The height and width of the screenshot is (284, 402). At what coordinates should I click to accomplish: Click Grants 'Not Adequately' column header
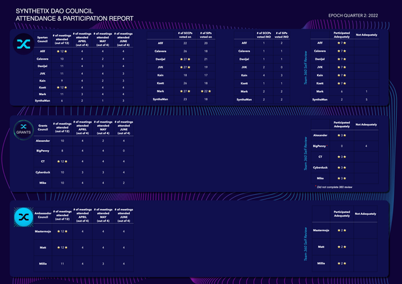tap(366, 125)
